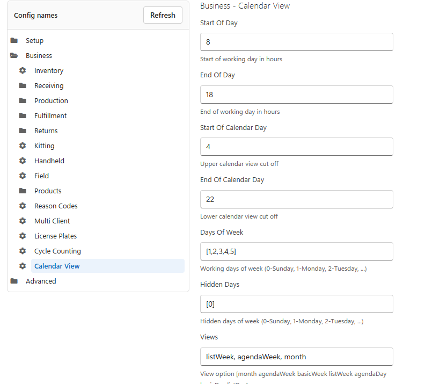447x384 pixels.
Task: Click the gear icon beside Kitting
Action: (23, 146)
